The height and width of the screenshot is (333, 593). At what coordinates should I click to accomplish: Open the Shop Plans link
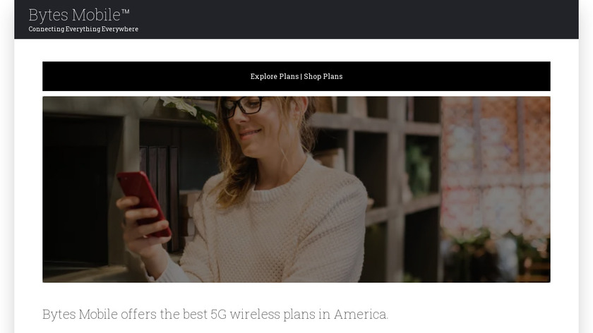(323, 76)
